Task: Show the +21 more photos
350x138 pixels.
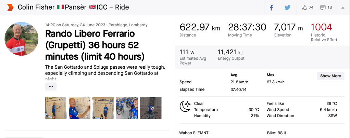Action: click(x=150, y=108)
